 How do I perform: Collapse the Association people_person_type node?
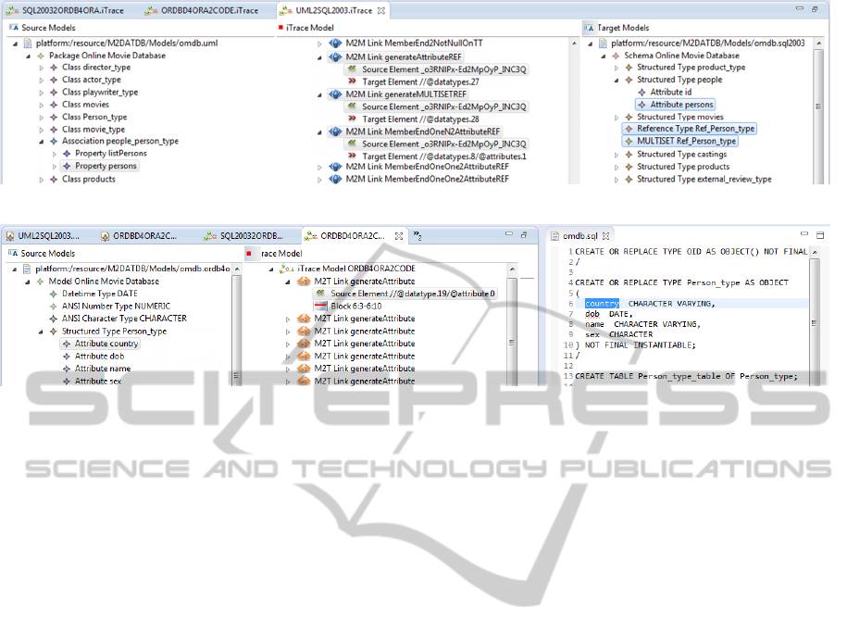[41, 142]
